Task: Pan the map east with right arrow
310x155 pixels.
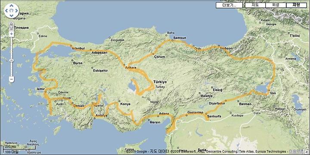Action: click(16, 11)
